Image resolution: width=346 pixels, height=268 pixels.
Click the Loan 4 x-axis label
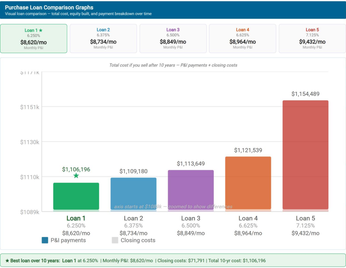point(248,218)
